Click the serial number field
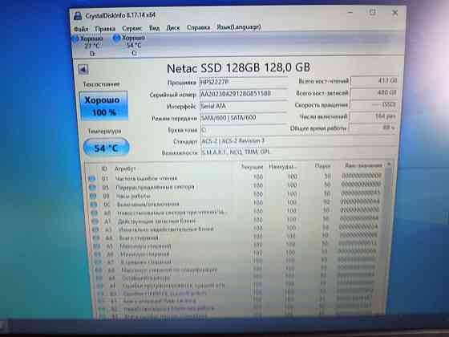Viewport: 449px width, 337px height. click(244, 94)
